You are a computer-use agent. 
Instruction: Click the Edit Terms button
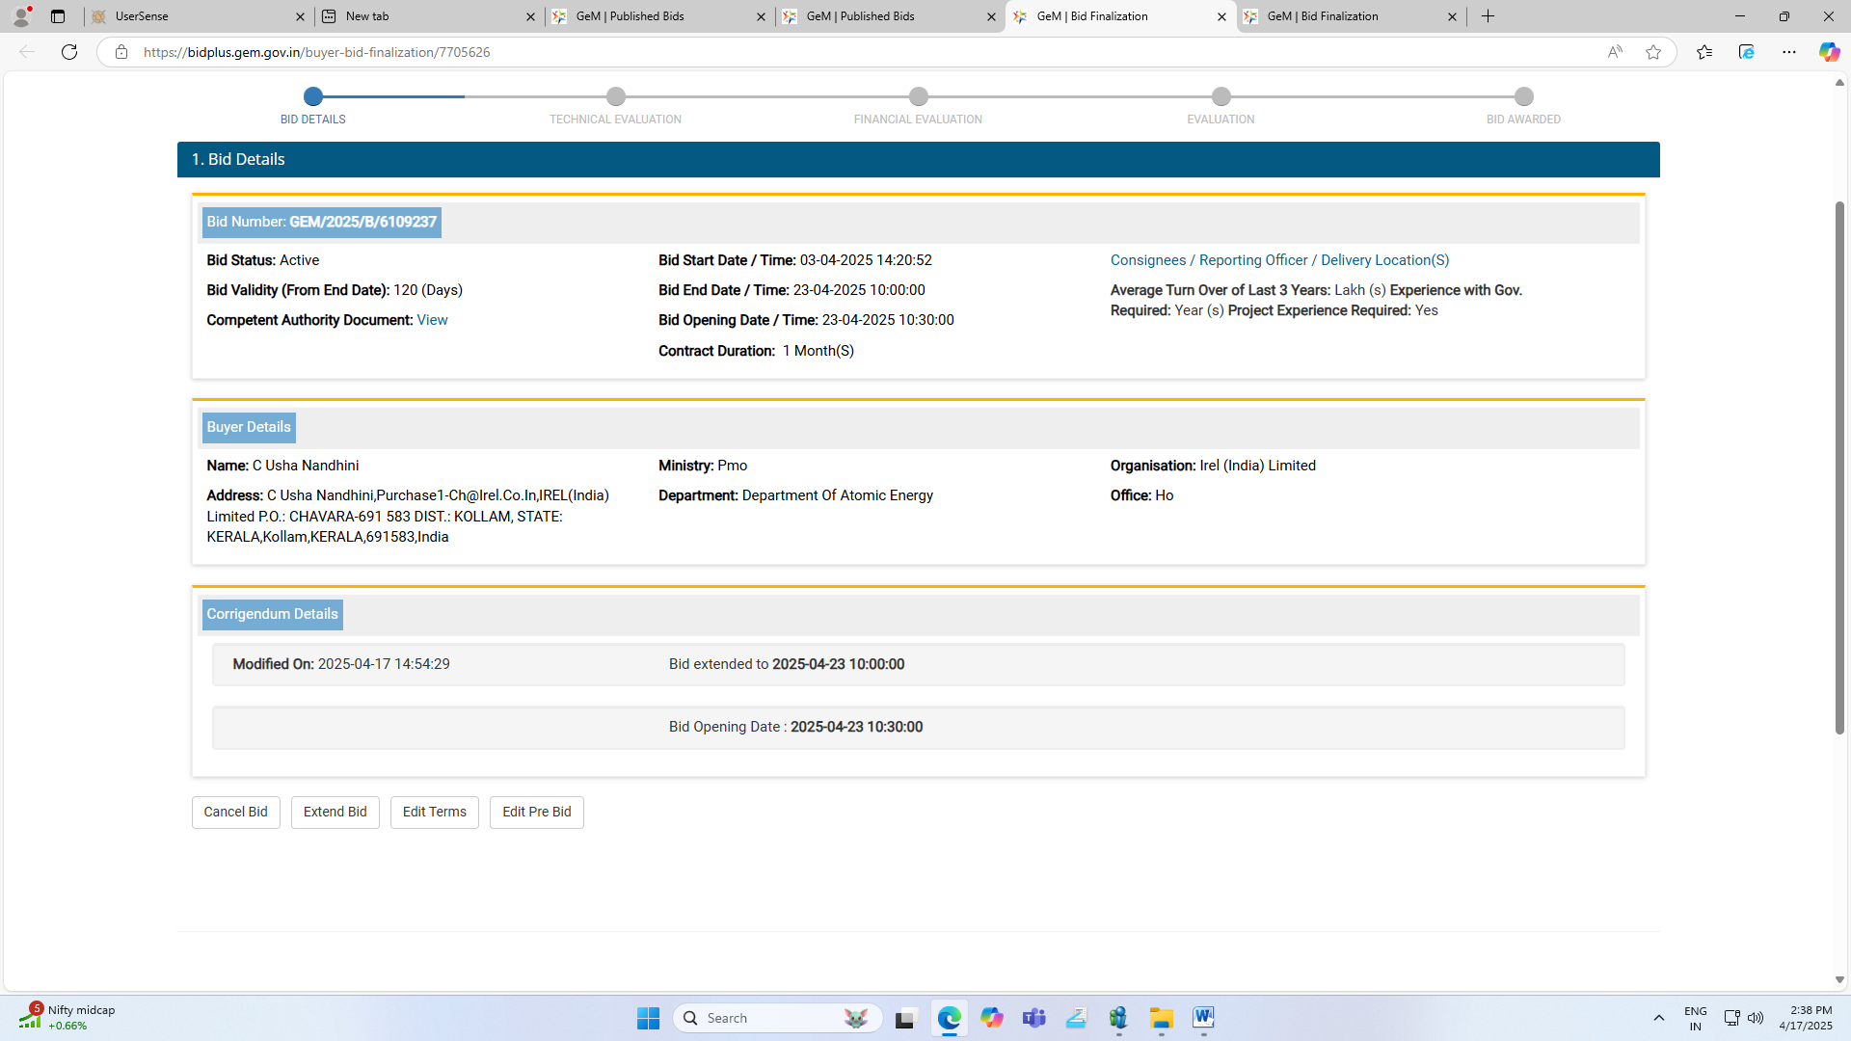(434, 812)
